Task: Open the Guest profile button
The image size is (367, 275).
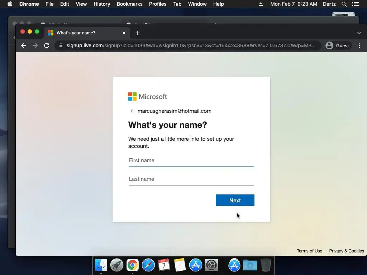Action: point(338,45)
